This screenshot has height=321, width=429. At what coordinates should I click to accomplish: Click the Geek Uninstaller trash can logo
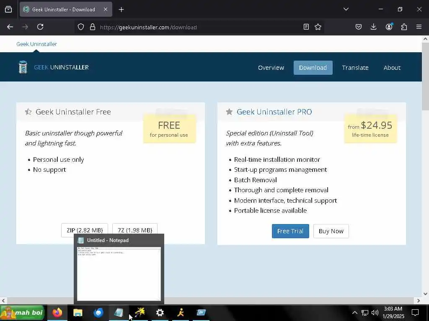(23, 67)
